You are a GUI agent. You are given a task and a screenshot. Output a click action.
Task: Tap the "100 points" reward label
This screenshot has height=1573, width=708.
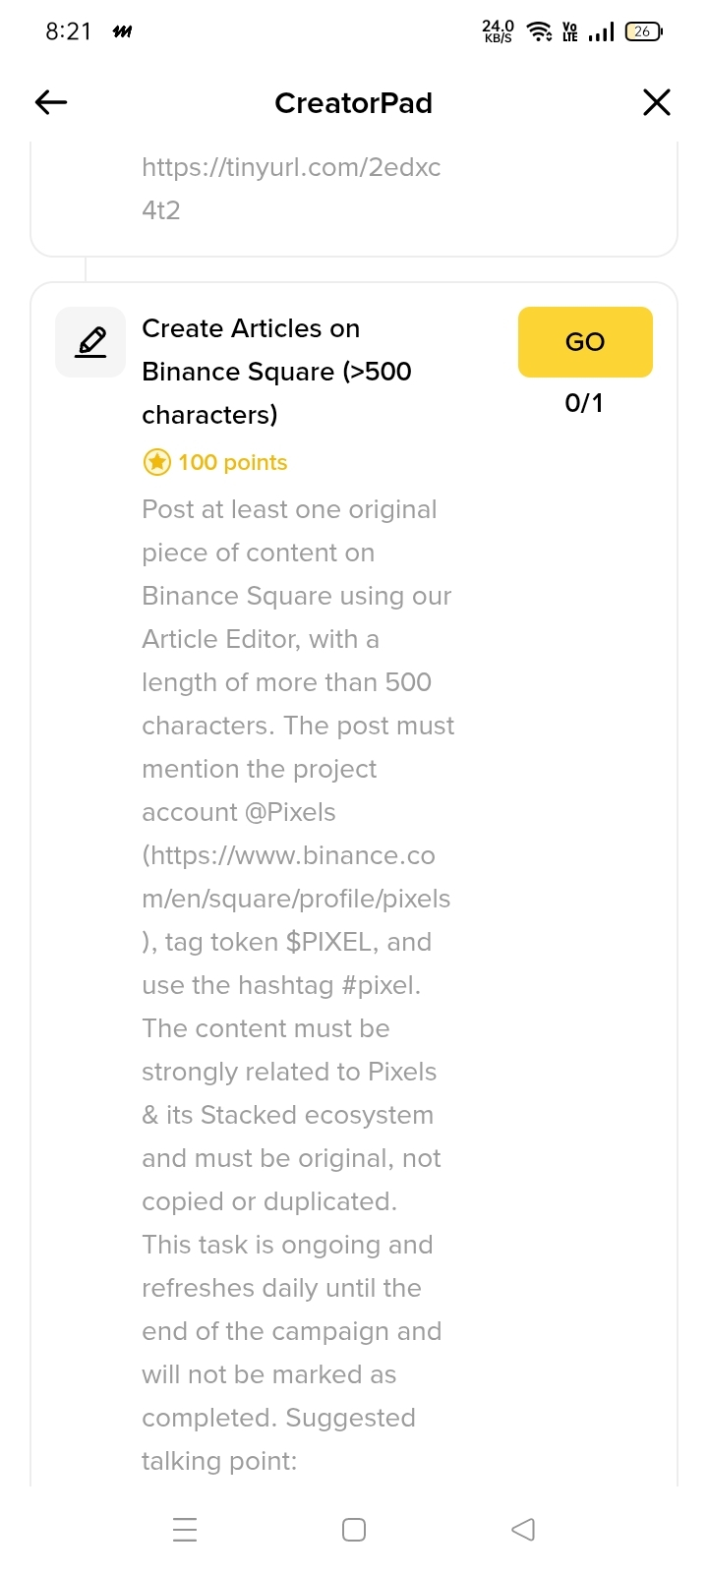pyautogui.click(x=232, y=462)
